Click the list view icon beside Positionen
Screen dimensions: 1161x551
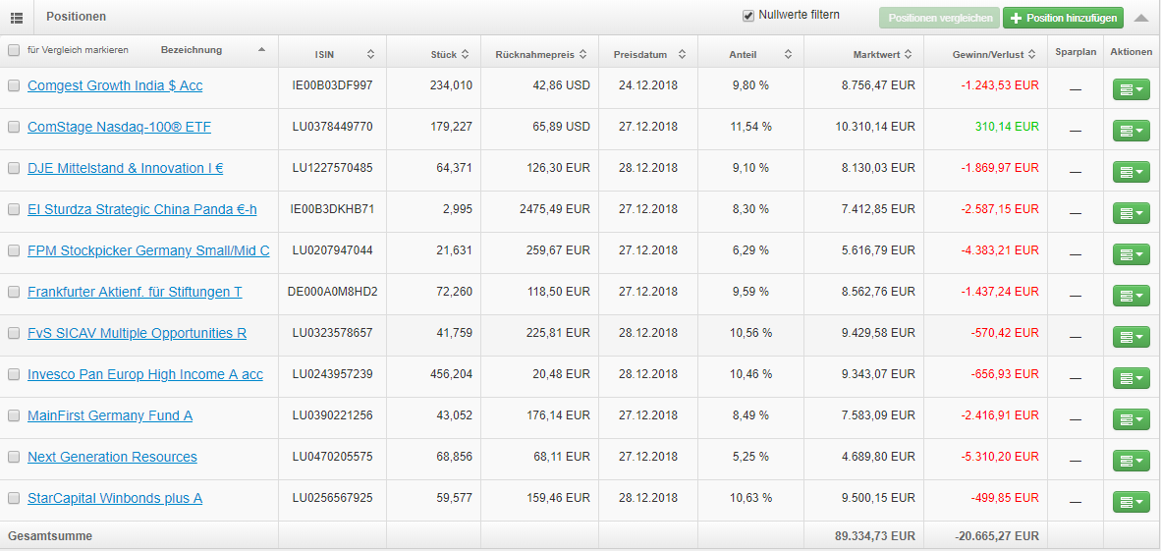[x=17, y=17]
